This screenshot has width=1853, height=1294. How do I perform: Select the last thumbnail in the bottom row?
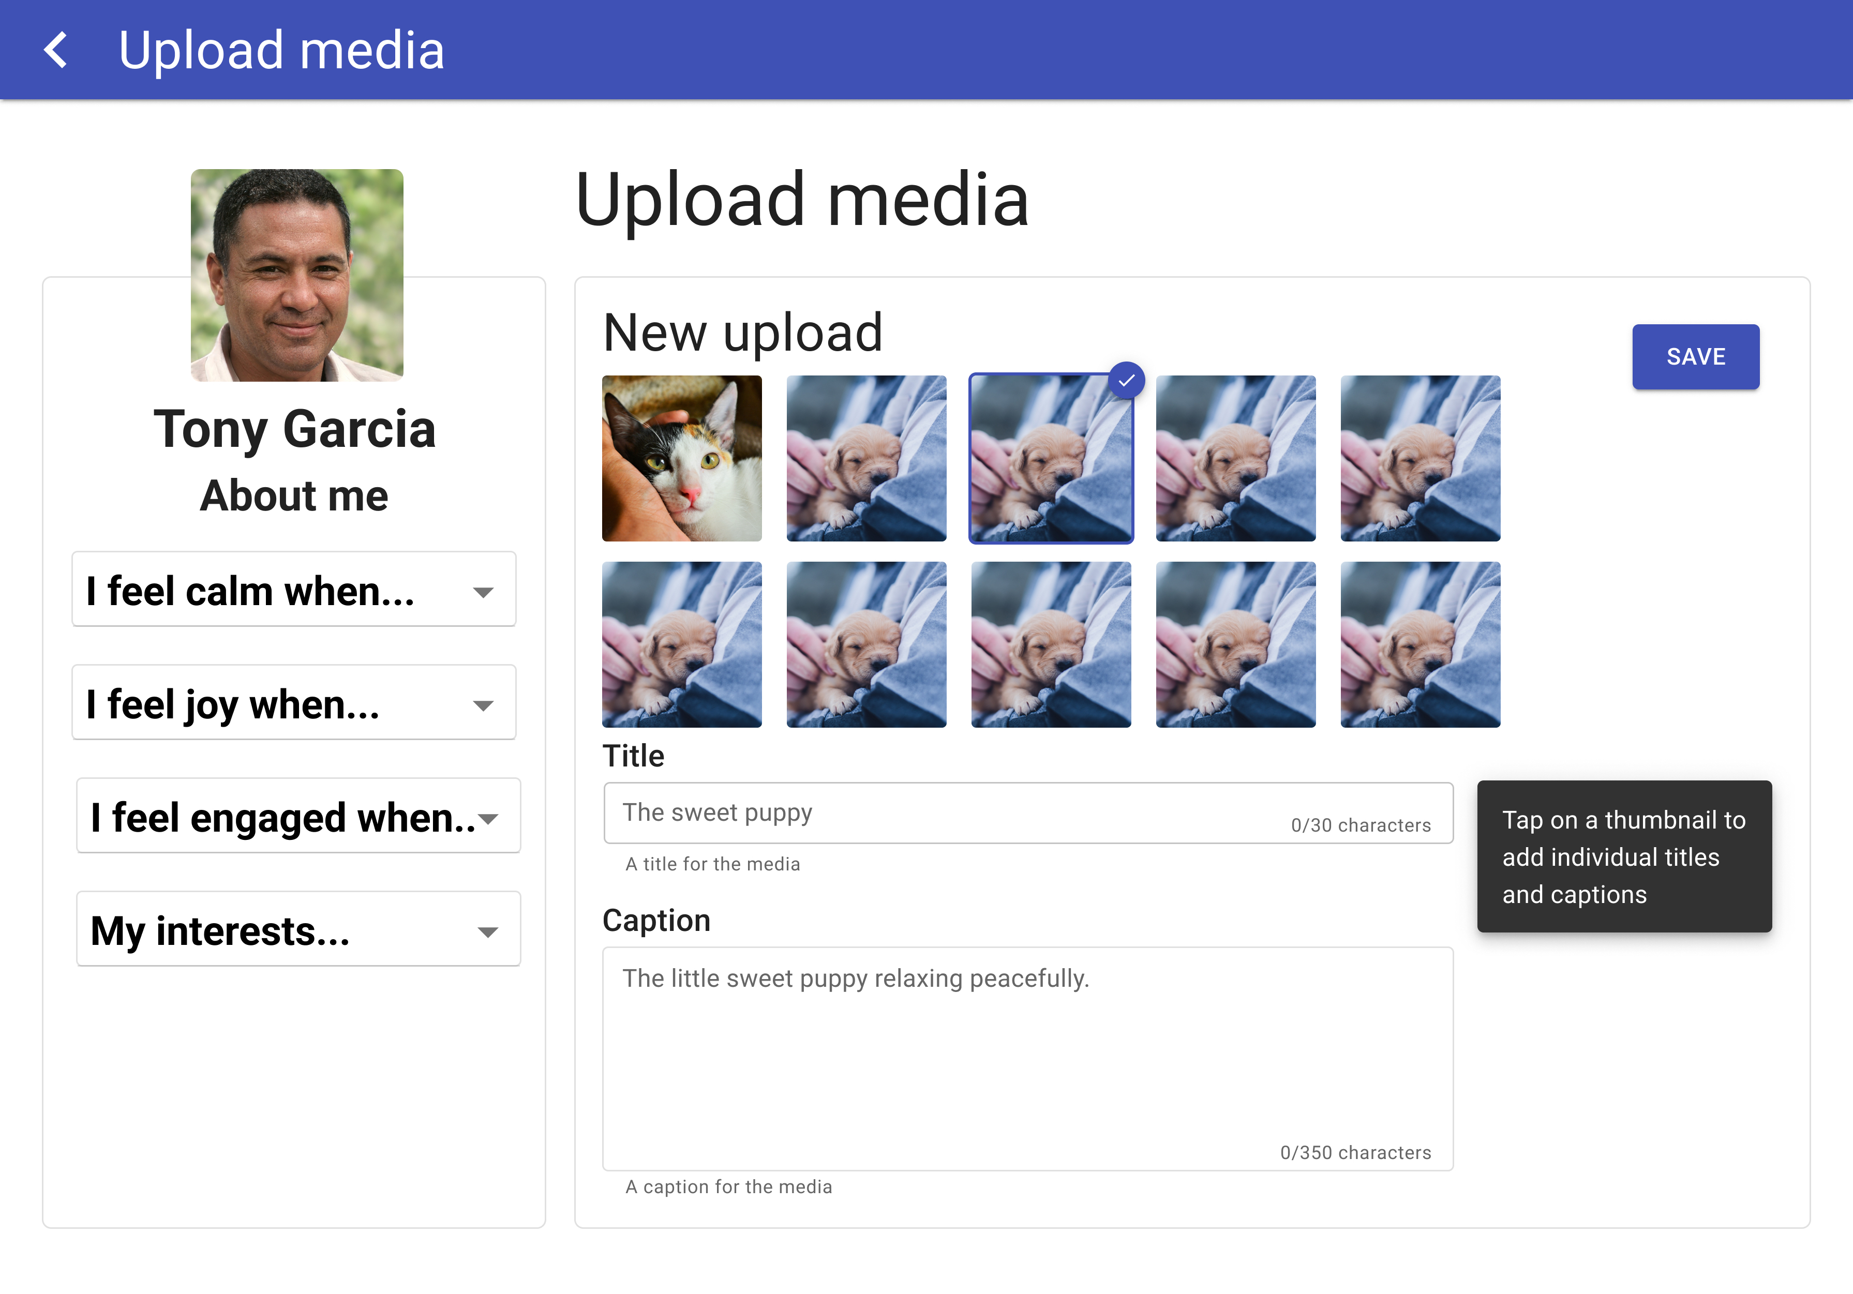point(1421,644)
